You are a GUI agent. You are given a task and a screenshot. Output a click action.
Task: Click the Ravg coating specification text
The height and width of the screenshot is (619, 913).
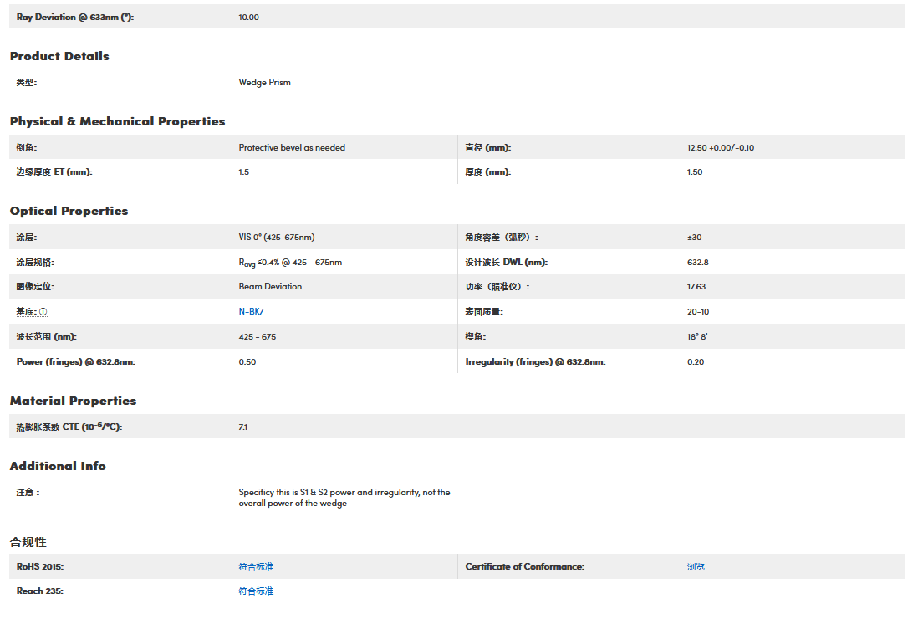coord(290,263)
